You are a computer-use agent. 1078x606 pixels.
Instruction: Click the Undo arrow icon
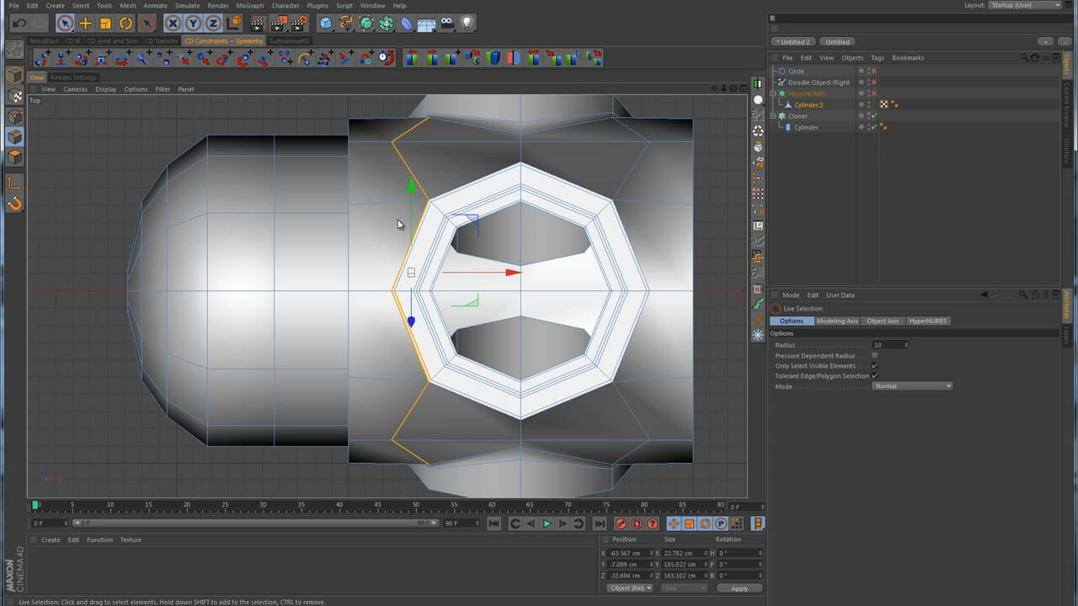[19, 24]
